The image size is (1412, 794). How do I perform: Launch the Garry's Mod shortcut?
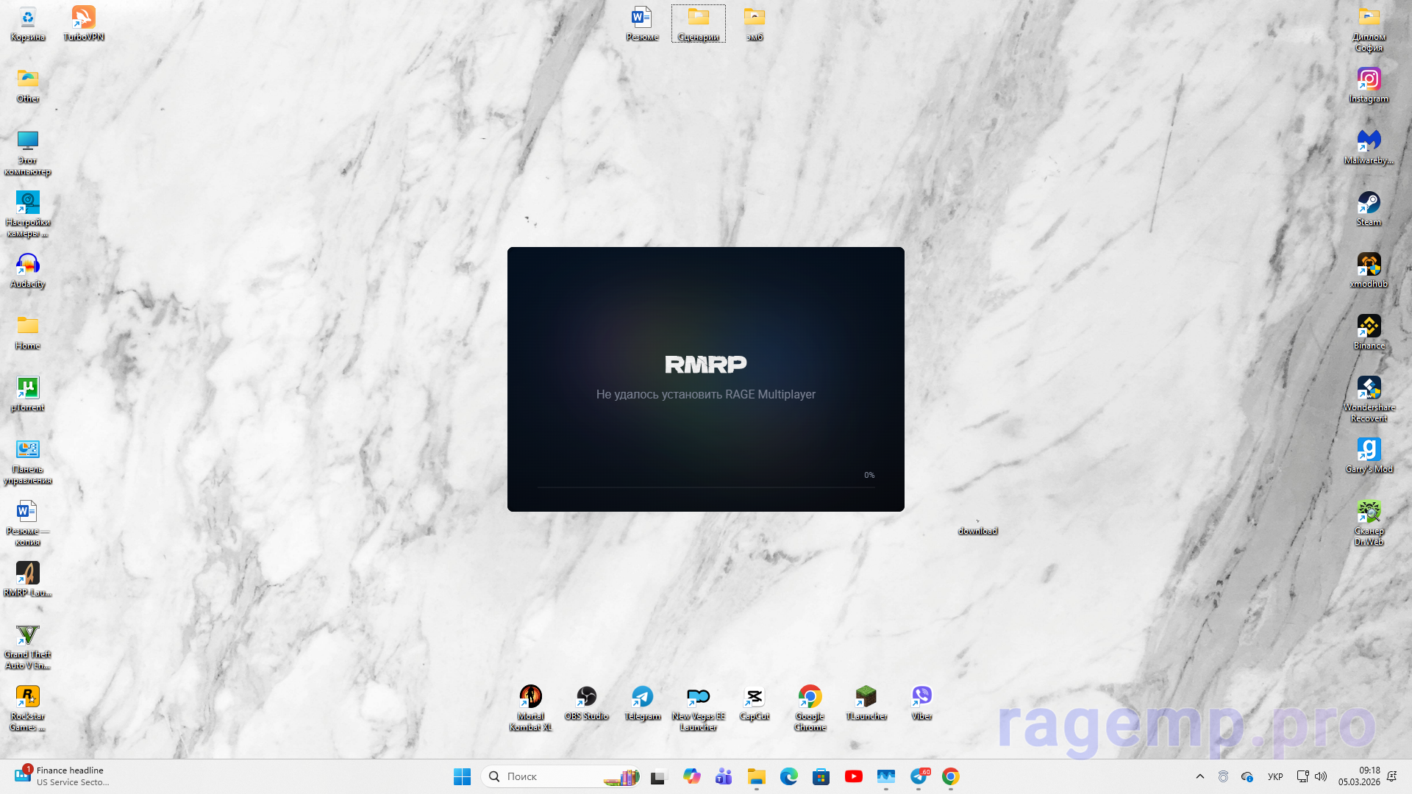[1369, 451]
